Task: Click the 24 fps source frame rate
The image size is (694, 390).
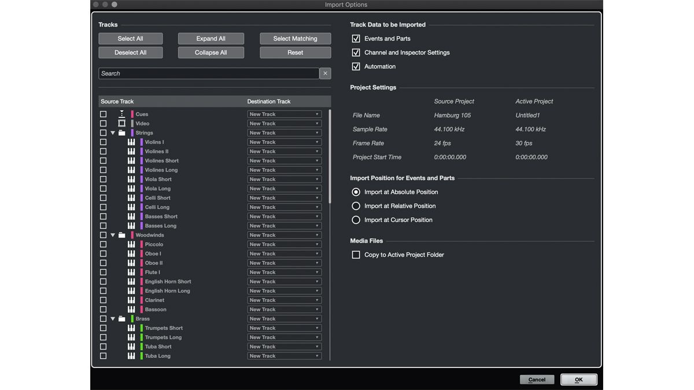Action: [x=444, y=143]
